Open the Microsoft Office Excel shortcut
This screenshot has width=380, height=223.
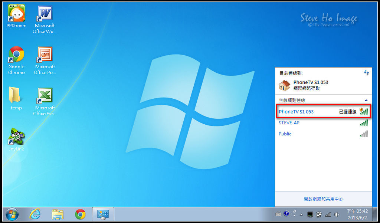[45, 102]
